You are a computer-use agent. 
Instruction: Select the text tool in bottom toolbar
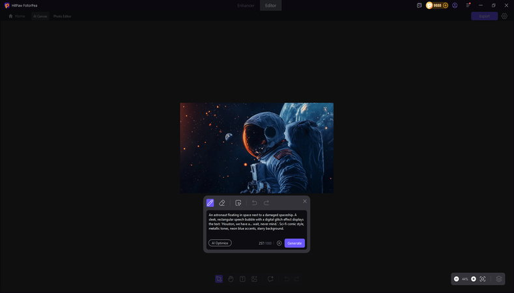coord(242,279)
